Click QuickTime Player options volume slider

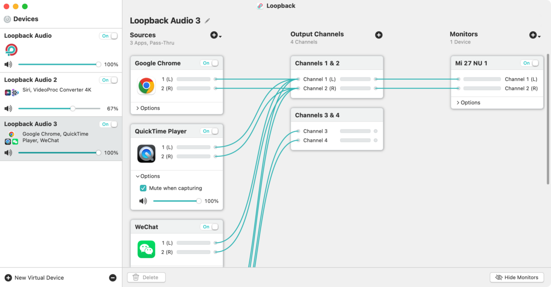[x=177, y=201]
